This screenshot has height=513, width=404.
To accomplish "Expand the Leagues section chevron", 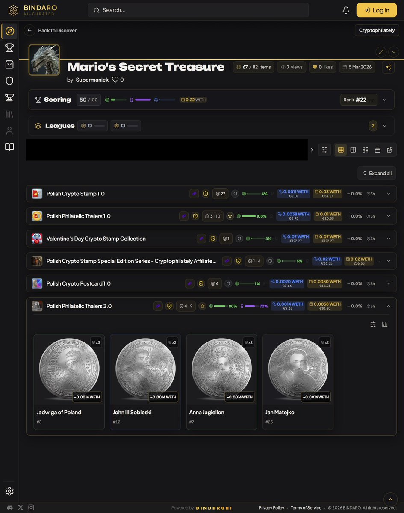I will 384,126.
